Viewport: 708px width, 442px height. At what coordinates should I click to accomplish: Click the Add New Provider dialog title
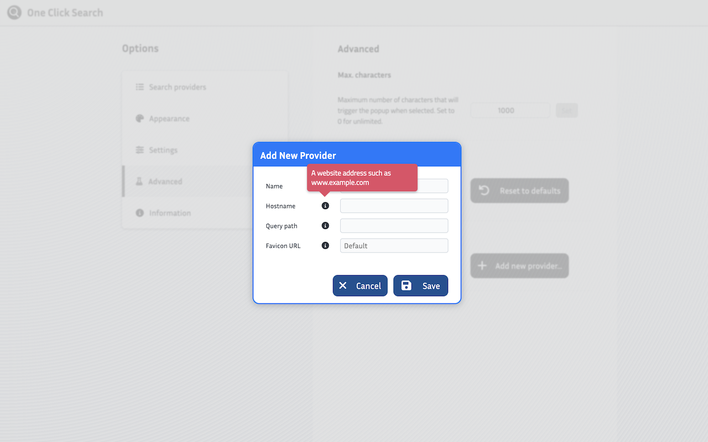(298, 155)
